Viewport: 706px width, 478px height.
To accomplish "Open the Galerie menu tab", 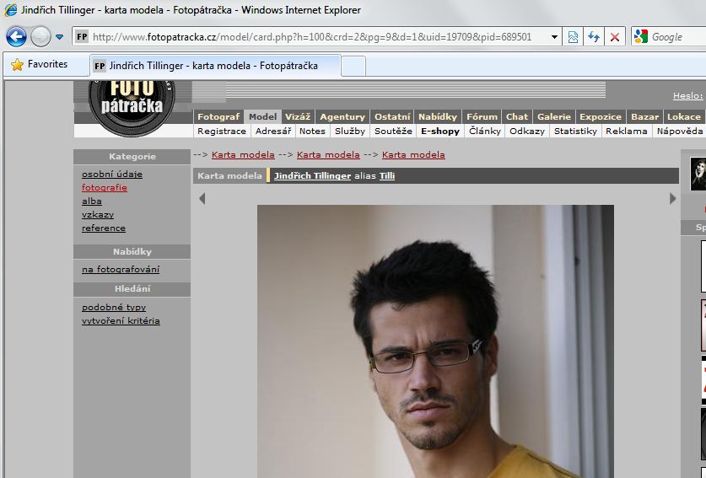I will (x=554, y=116).
